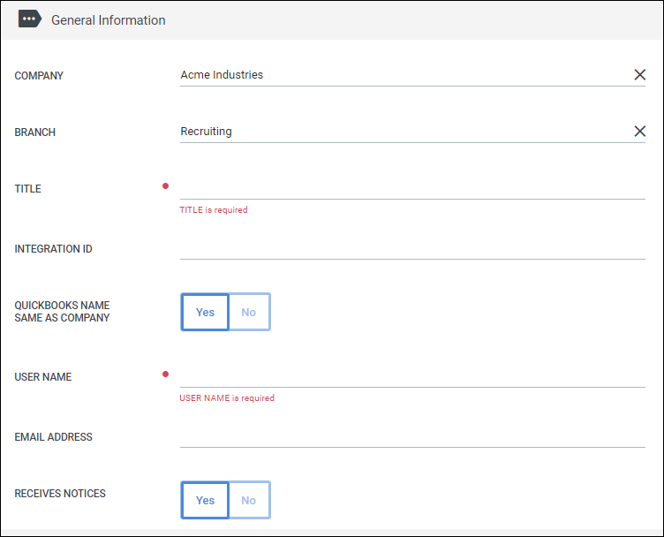
Task: Click into the empty Title input field
Action: click(x=412, y=188)
